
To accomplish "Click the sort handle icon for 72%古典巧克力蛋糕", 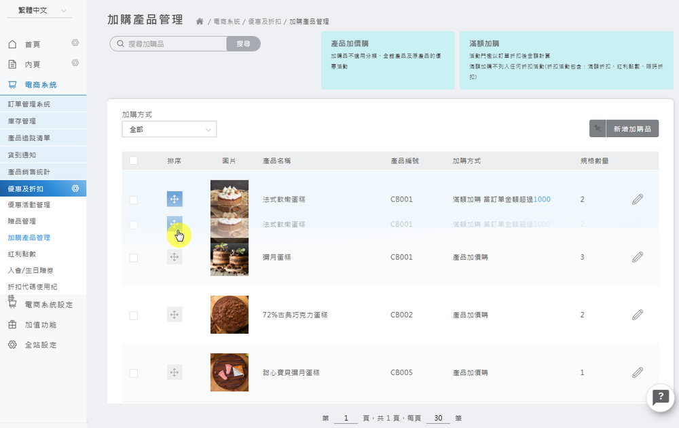I will click(175, 315).
